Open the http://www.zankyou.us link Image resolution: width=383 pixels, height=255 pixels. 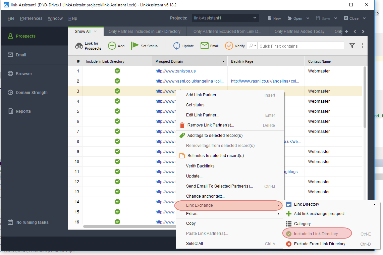[x=176, y=71]
